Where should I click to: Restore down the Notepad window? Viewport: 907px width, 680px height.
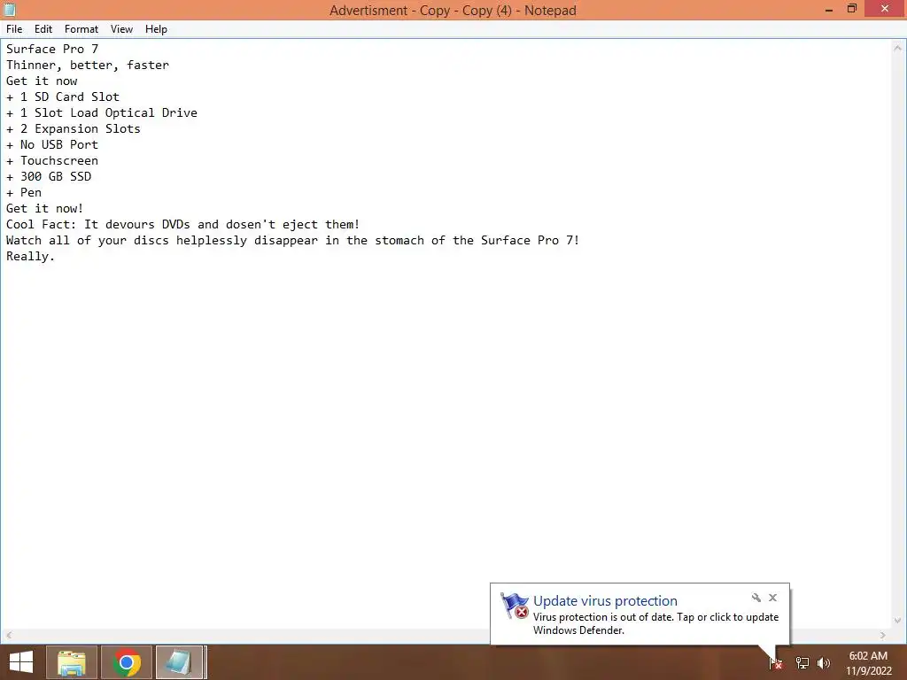(852, 9)
